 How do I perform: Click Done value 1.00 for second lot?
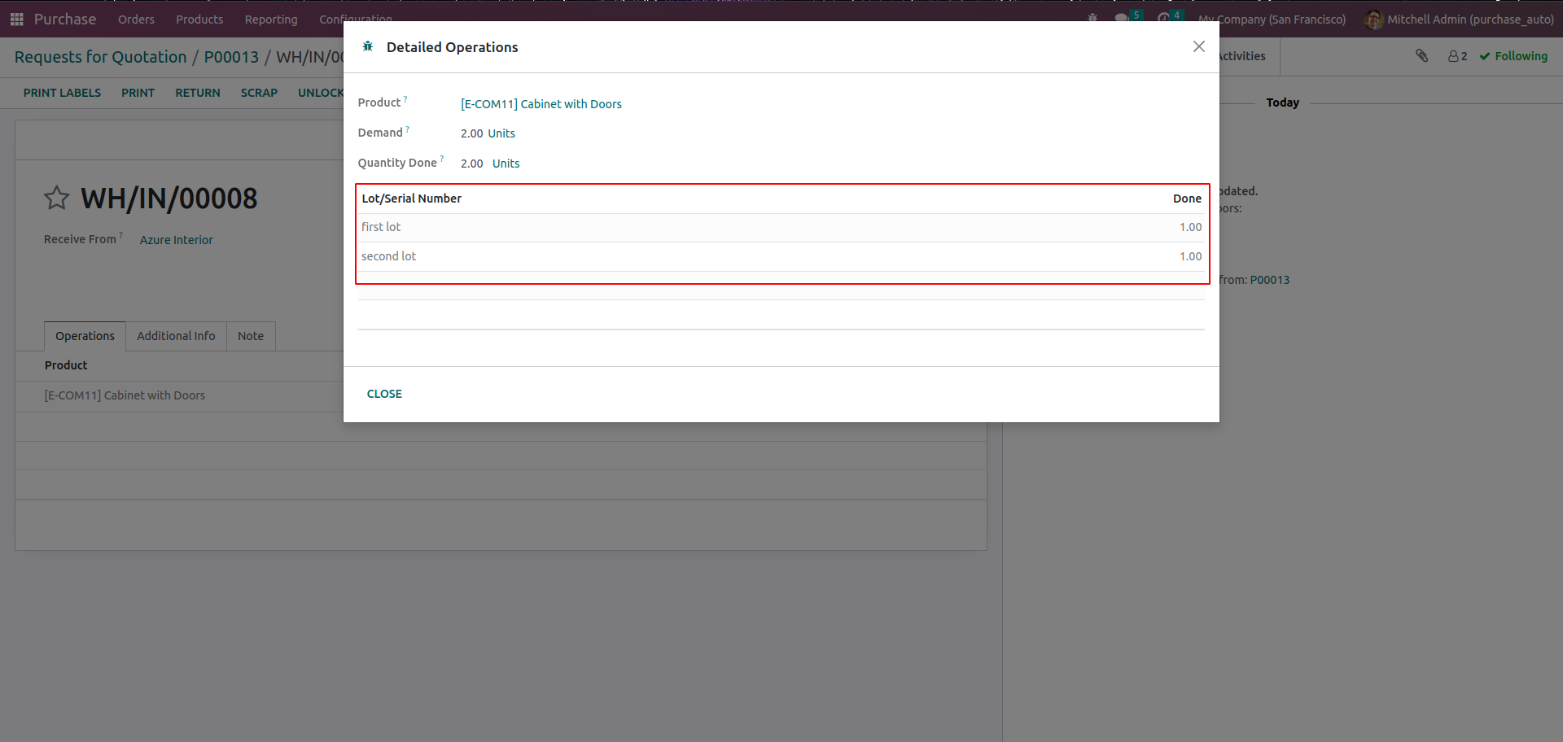point(1190,256)
